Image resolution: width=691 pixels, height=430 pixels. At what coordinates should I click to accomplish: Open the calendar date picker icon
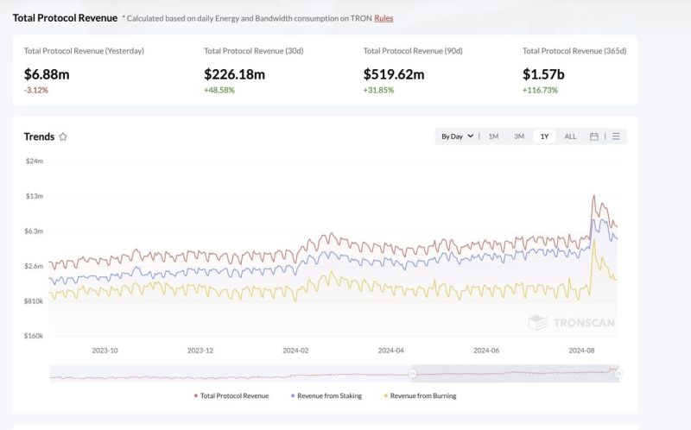tap(594, 136)
